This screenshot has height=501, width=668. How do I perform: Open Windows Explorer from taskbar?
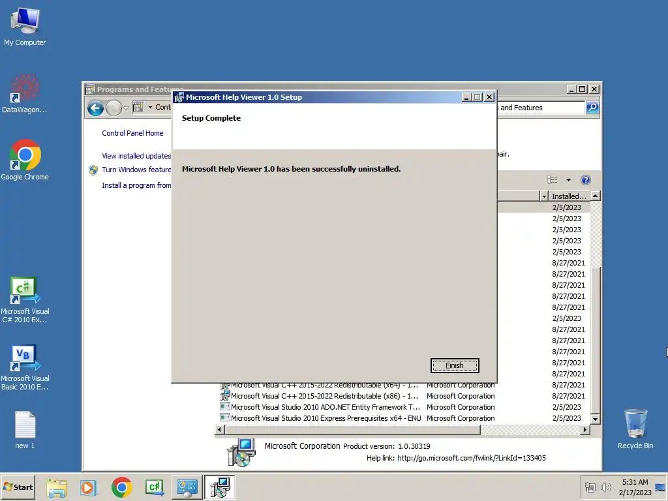point(57,487)
